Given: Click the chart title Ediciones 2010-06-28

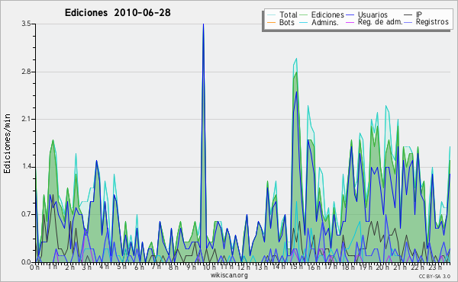Looking at the screenshot, I should [118, 13].
